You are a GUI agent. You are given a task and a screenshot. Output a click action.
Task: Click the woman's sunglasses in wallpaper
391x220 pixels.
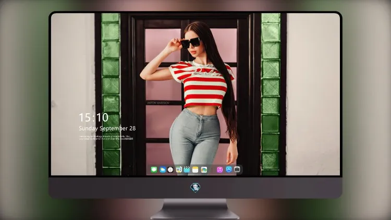(190, 43)
